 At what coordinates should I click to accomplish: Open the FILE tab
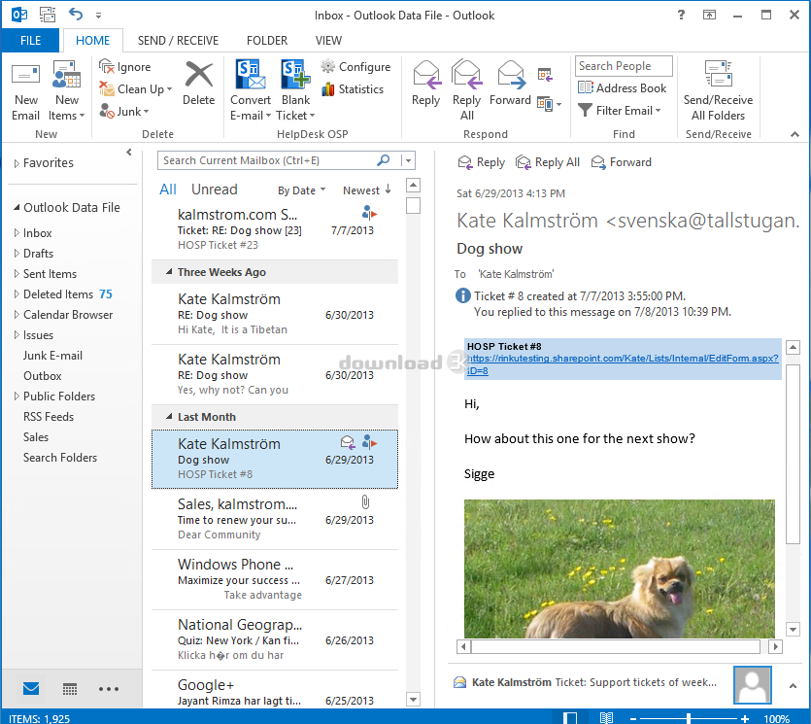(30, 41)
